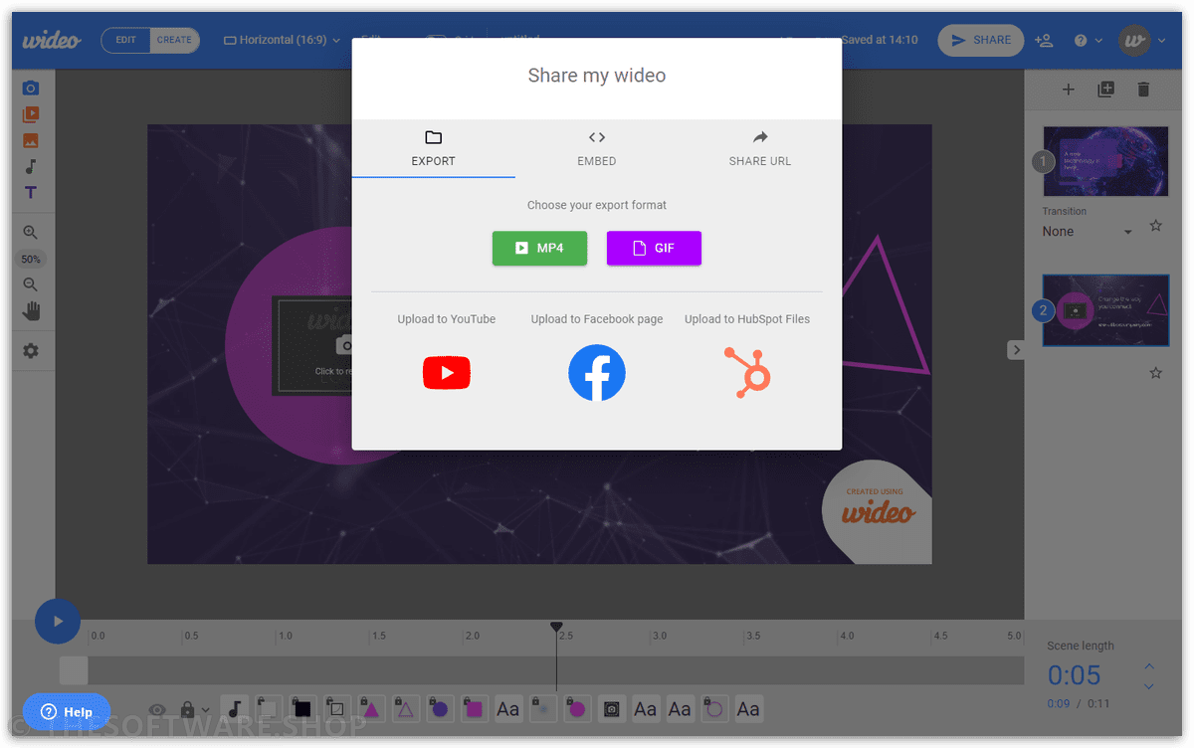Click the zoom out magnifier
Screen dimensions: 1194x748
pos(31,285)
